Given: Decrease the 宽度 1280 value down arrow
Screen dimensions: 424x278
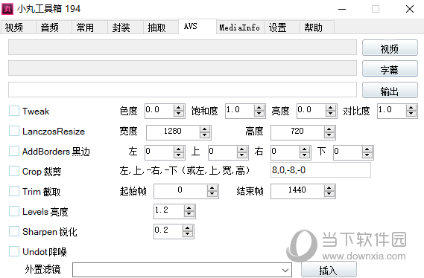Looking at the screenshot, I should pos(205,135).
